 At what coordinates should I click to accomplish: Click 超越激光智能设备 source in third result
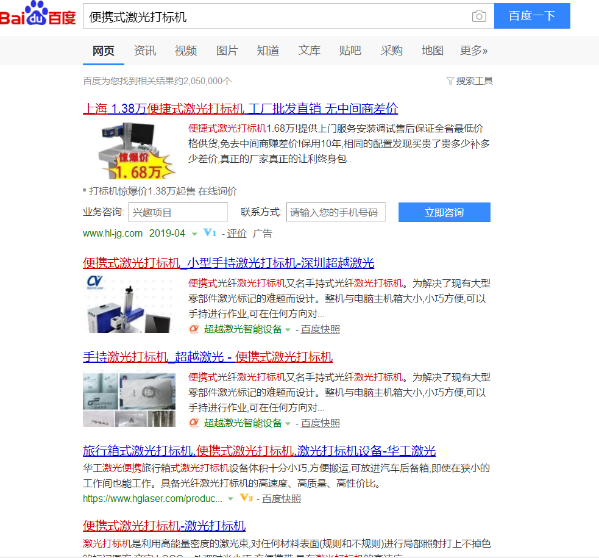pyautogui.click(x=243, y=423)
